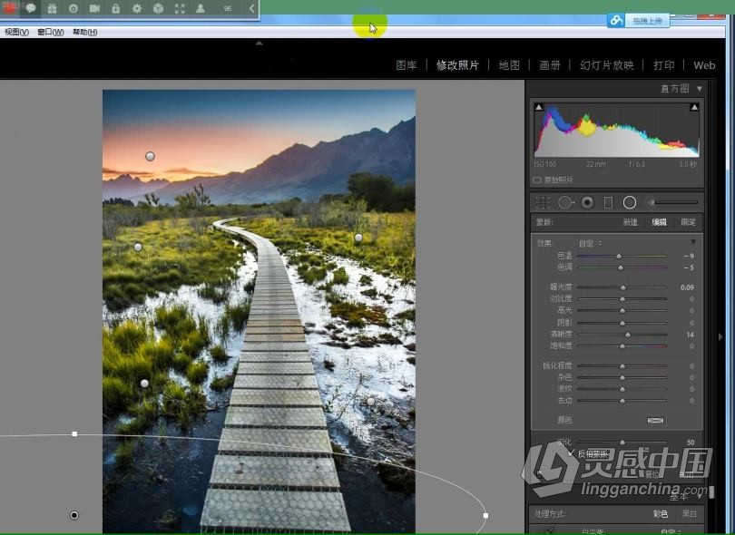Select the spot removal tool icon
This screenshot has width=735, height=535.
tap(566, 202)
